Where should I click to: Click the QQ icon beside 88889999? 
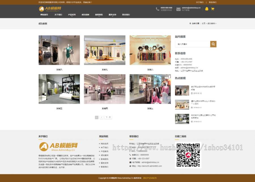click(130, 155)
